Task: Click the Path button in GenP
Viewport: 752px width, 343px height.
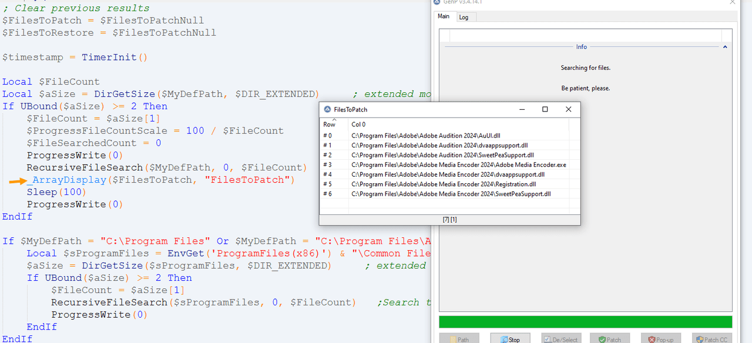Action: 459,339
